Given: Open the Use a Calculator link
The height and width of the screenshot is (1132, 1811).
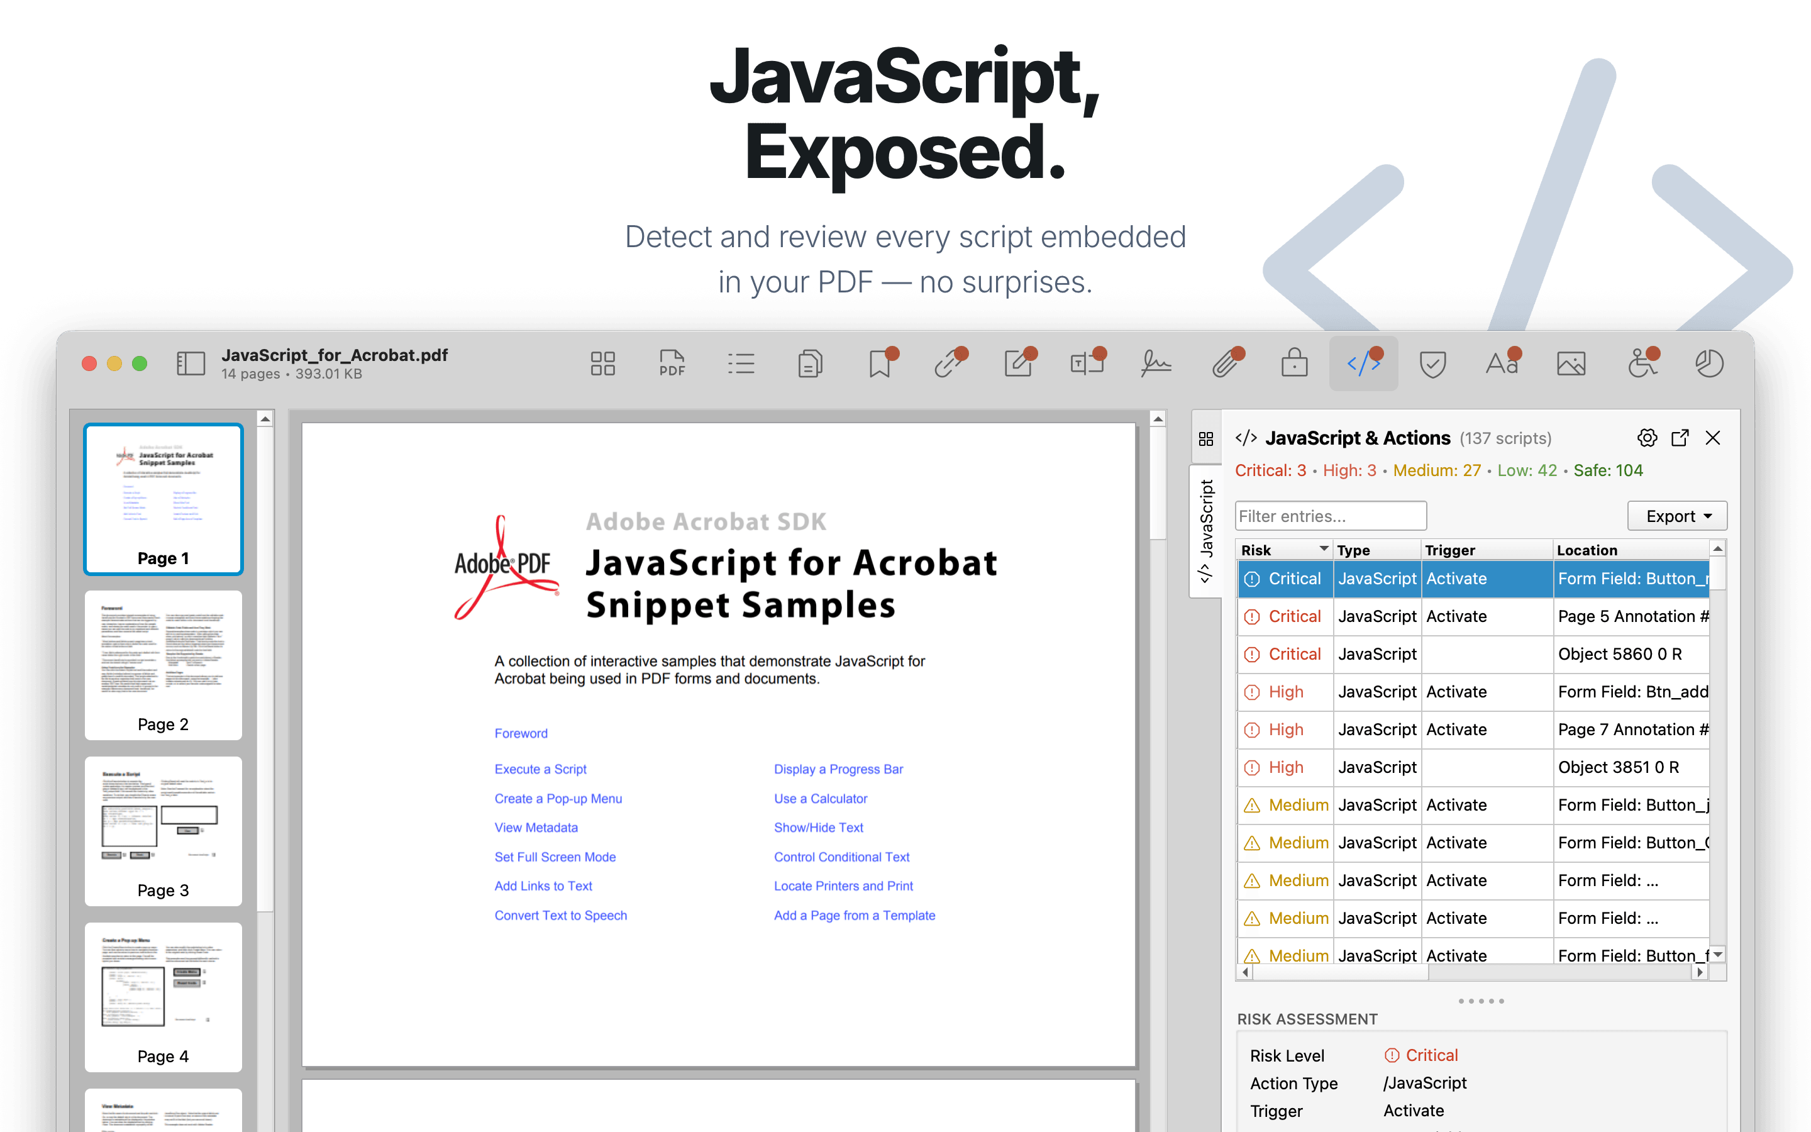Looking at the screenshot, I should pyautogui.click(x=820, y=798).
